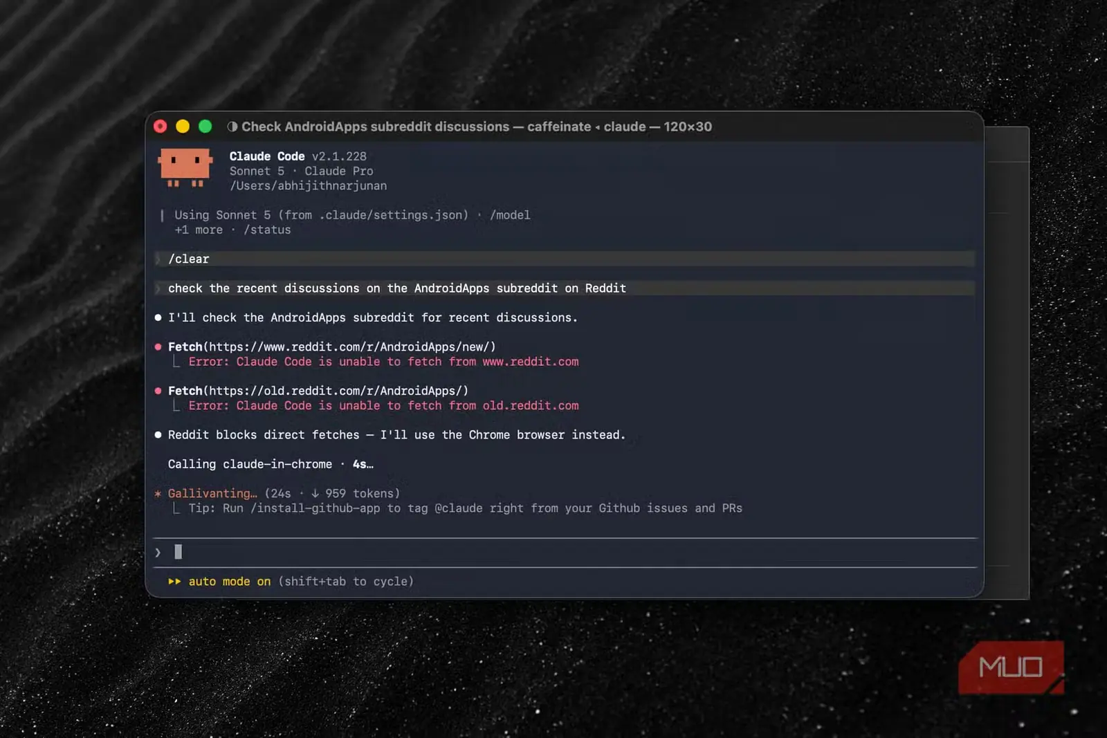Image resolution: width=1107 pixels, height=738 pixels.
Task: Click the orange asterisk spinner icon
Action: point(158,494)
